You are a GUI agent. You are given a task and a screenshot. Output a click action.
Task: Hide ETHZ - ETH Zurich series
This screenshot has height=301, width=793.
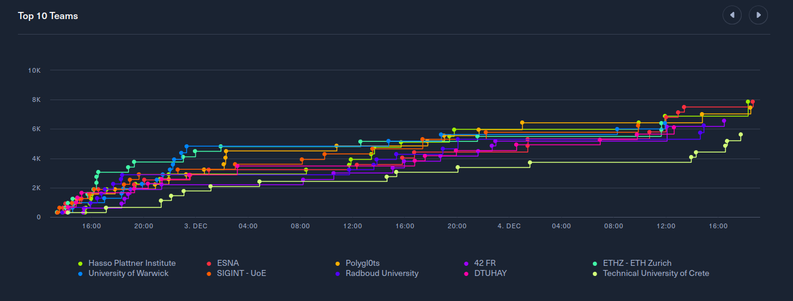(637, 263)
